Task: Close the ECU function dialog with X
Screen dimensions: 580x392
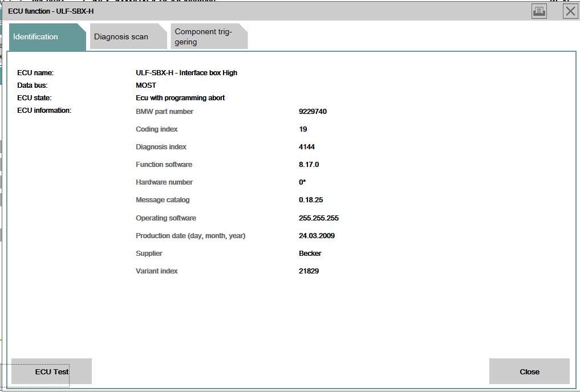Action: [x=570, y=11]
